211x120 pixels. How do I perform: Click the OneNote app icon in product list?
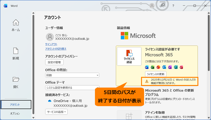tap(170, 67)
